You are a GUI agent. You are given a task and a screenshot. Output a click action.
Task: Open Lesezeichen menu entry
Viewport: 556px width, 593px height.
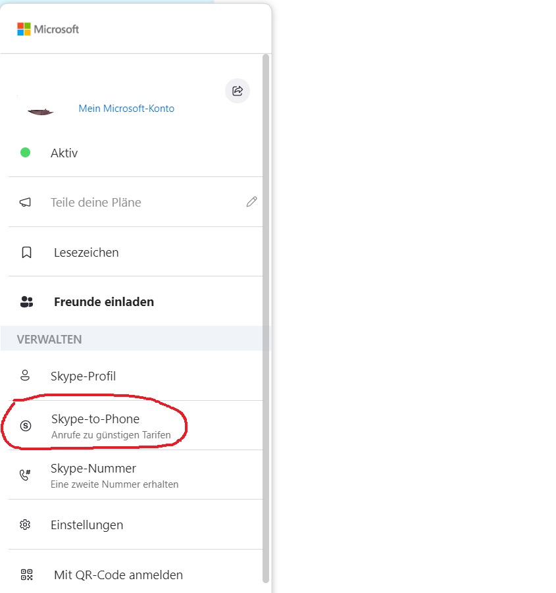[x=86, y=253]
